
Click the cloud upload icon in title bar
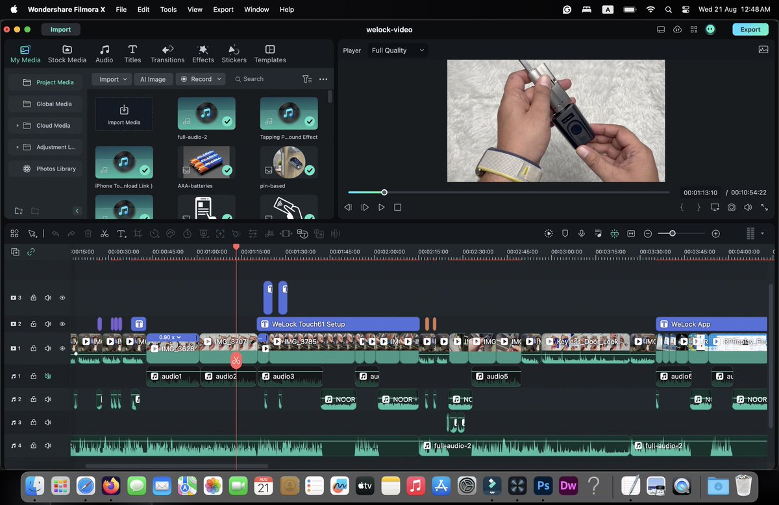coord(678,29)
